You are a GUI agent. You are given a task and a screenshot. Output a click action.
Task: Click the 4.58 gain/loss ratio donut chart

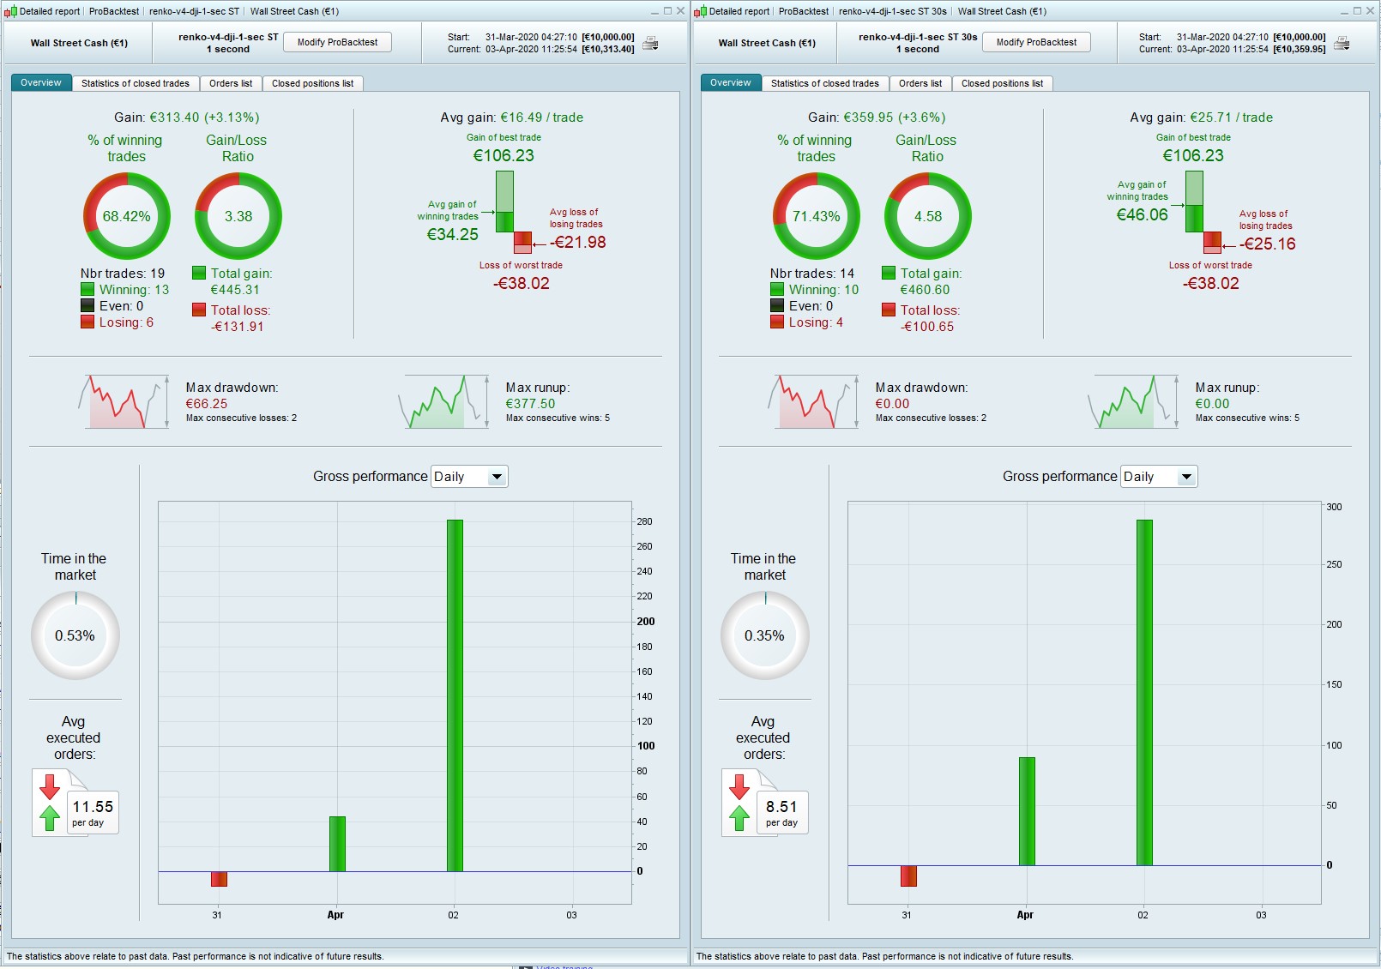[928, 216]
